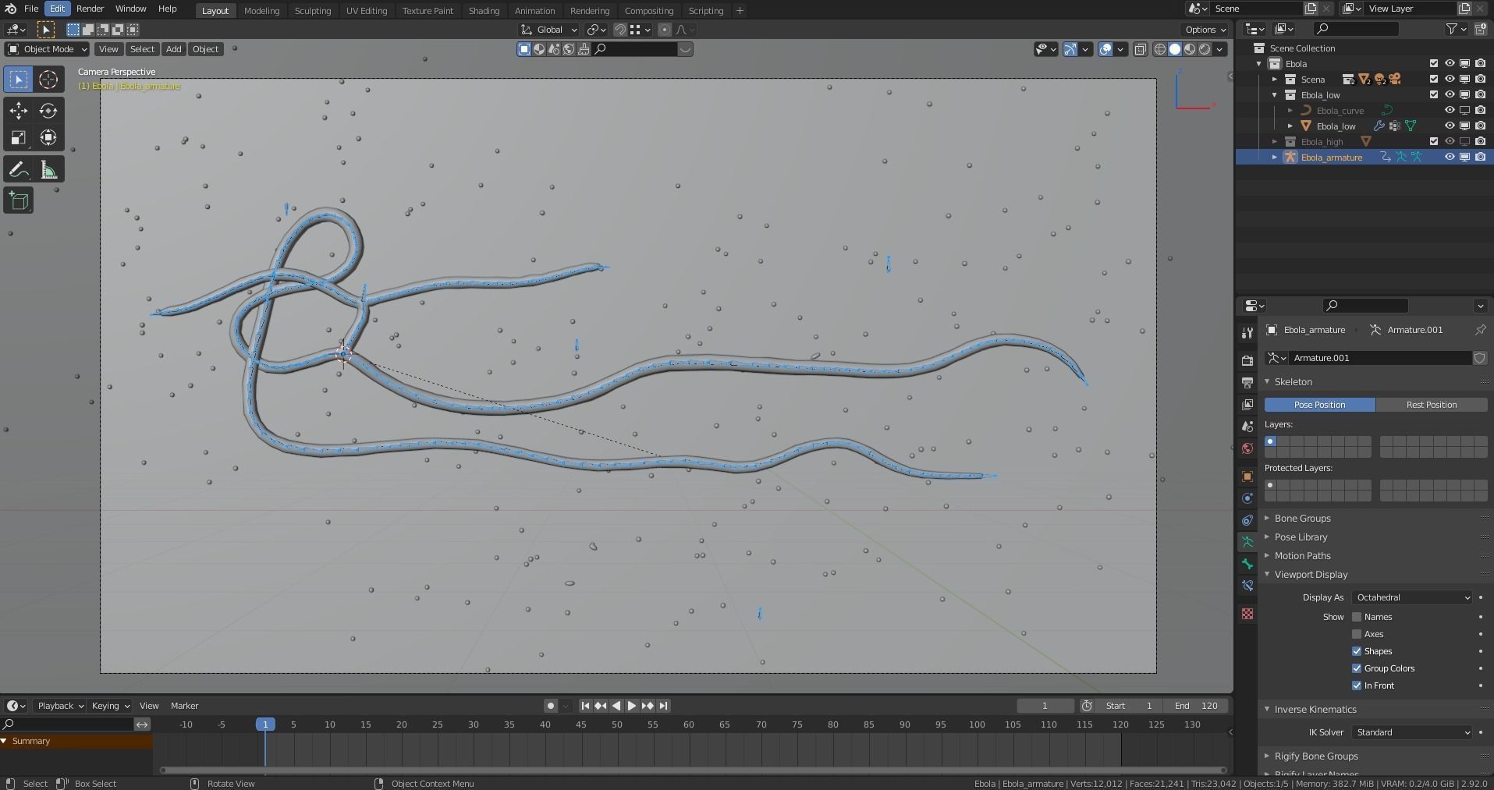Open the viewport Object menu
Viewport: 1494px width, 790px height.
[x=205, y=49]
